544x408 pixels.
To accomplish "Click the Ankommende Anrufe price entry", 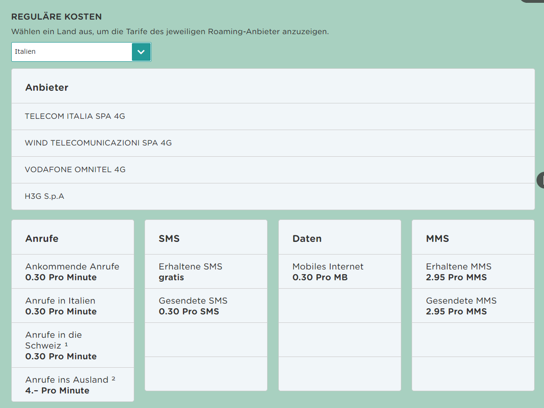I will pyautogui.click(x=72, y=272).
